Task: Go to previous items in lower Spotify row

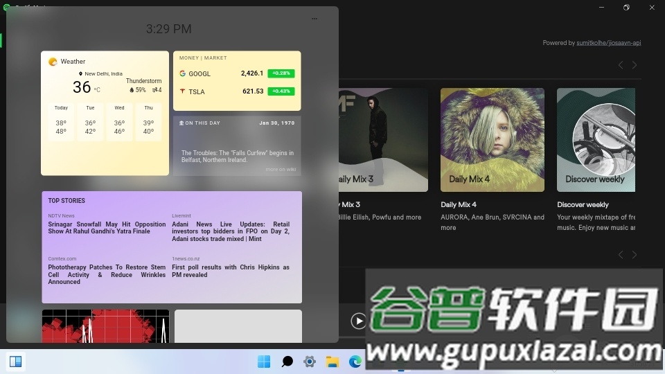Action: 621,254
